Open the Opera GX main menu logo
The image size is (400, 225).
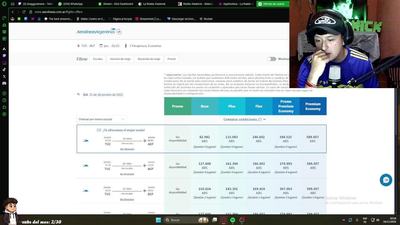pyautogui.click(x=4, y=4)
